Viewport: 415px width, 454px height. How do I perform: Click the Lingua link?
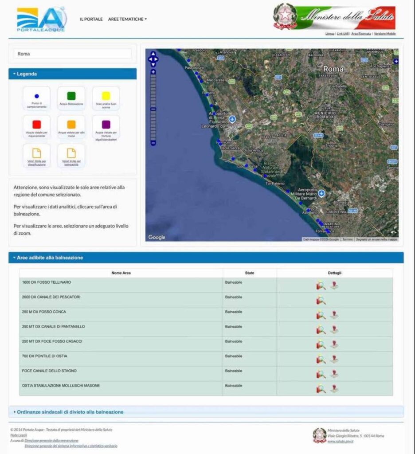[330, 34]
